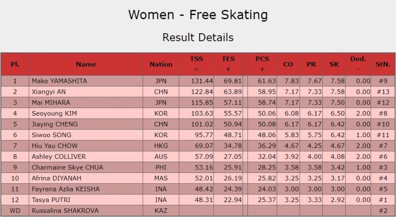Click Tasya PUTRI's name
This screenshot has width=396, height=217.
coord(51,200)
